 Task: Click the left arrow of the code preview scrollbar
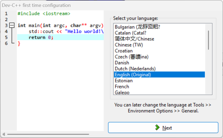pyautogui.click(x=4, y=134)
